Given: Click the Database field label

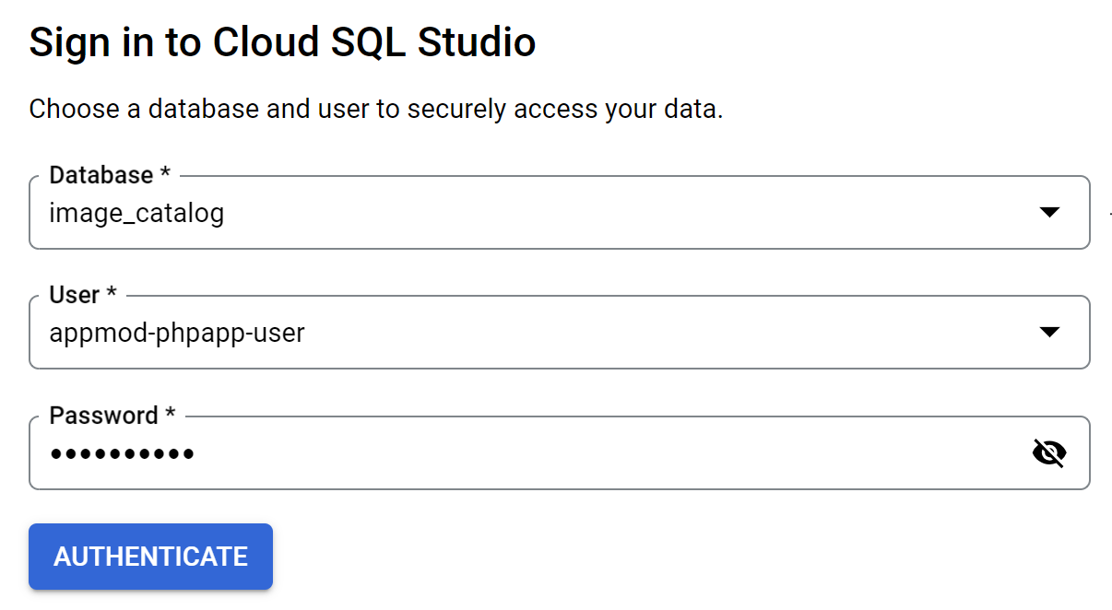Looking at the screenshot, I should (101, 175).
